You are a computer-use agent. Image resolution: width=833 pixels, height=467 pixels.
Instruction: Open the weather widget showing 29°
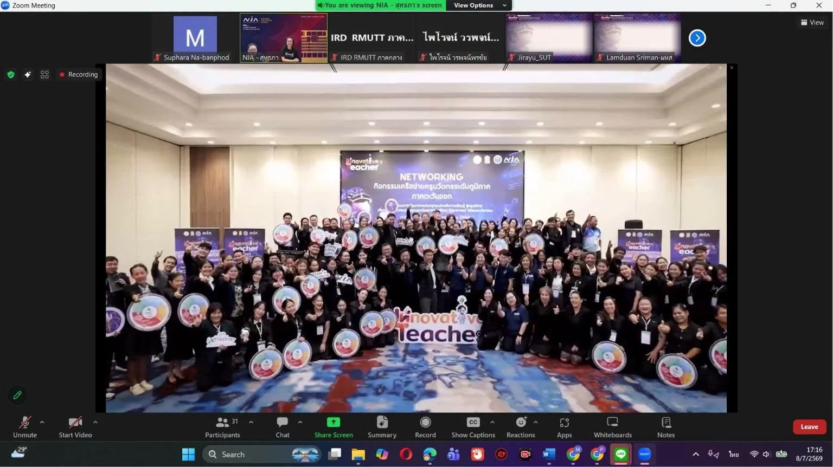(x=20, y=453)
